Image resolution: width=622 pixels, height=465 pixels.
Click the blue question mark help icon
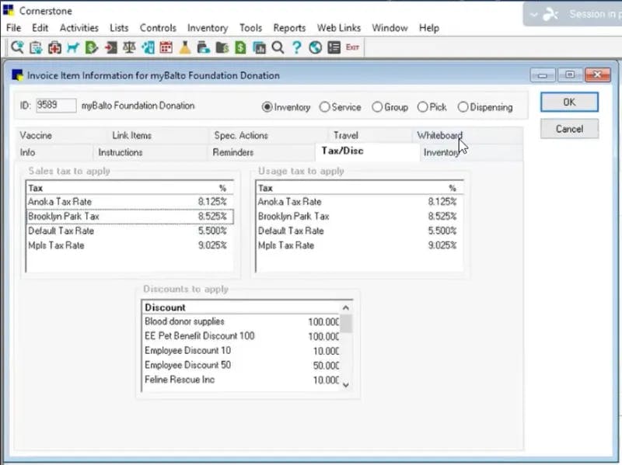coord(296,47)
